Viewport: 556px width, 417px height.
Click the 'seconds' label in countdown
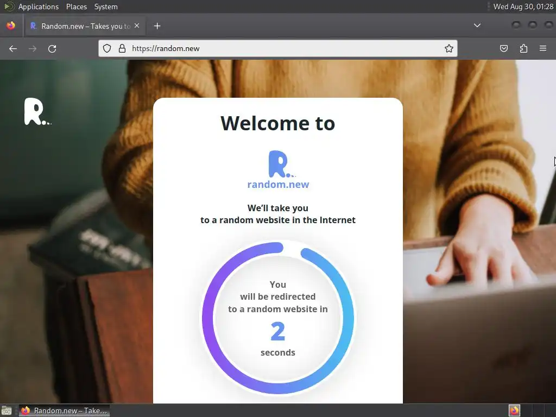(x=277, y=352)
